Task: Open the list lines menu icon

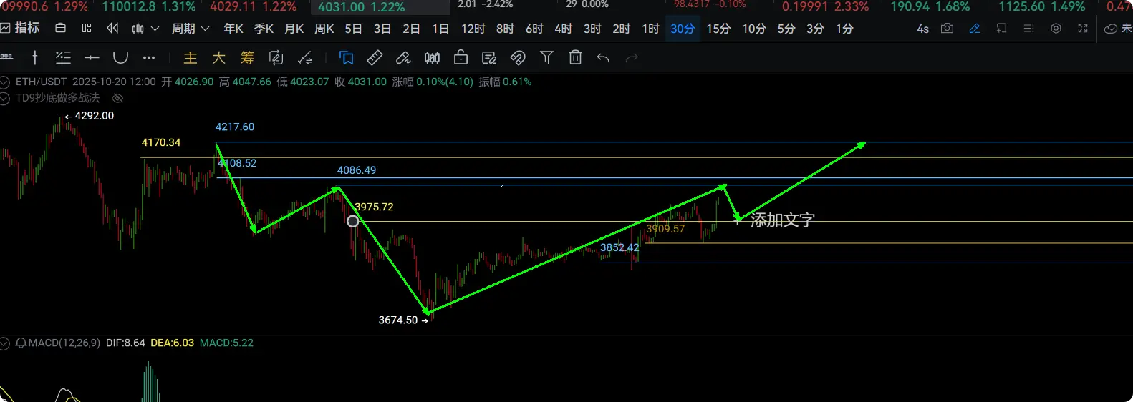Action: pyautogui.click(x=1028, y=29)
